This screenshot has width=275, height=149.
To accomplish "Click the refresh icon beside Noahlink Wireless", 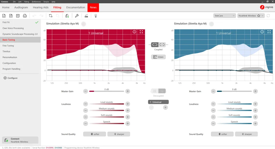I will [x=268, y=16].
